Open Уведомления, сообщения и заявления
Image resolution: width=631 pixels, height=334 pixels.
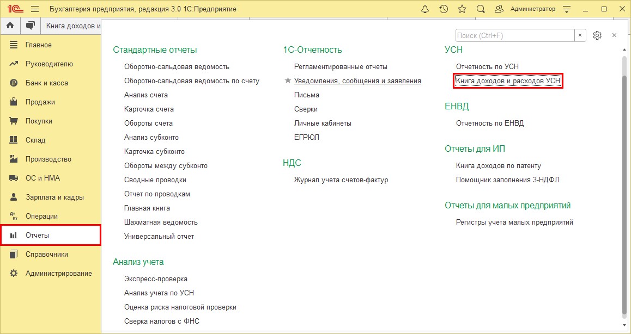(358, 81)
